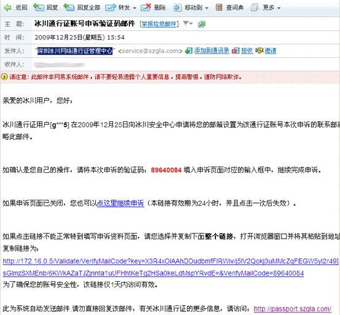Click the 更多 pages icon
Image resolution: width=340 pixels, height=315 pixels.
(254, 7)
